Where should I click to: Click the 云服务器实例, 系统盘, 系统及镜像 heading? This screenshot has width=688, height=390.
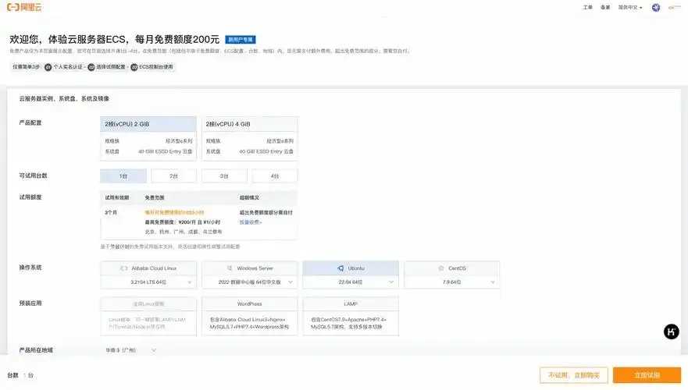tap(64, 98)
